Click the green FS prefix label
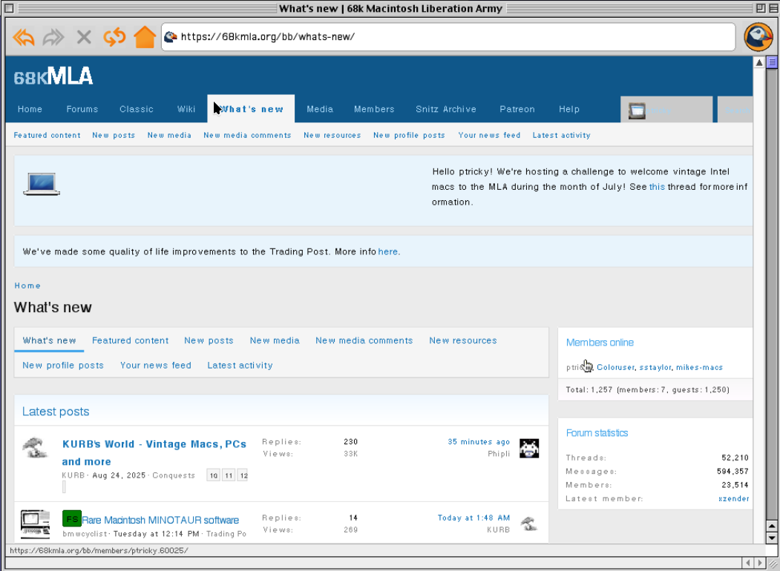The height and width of the screenshot is (571, 780). [x=72, y=519]
